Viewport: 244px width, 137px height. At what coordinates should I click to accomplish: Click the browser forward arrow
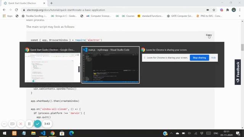[10, 10]
